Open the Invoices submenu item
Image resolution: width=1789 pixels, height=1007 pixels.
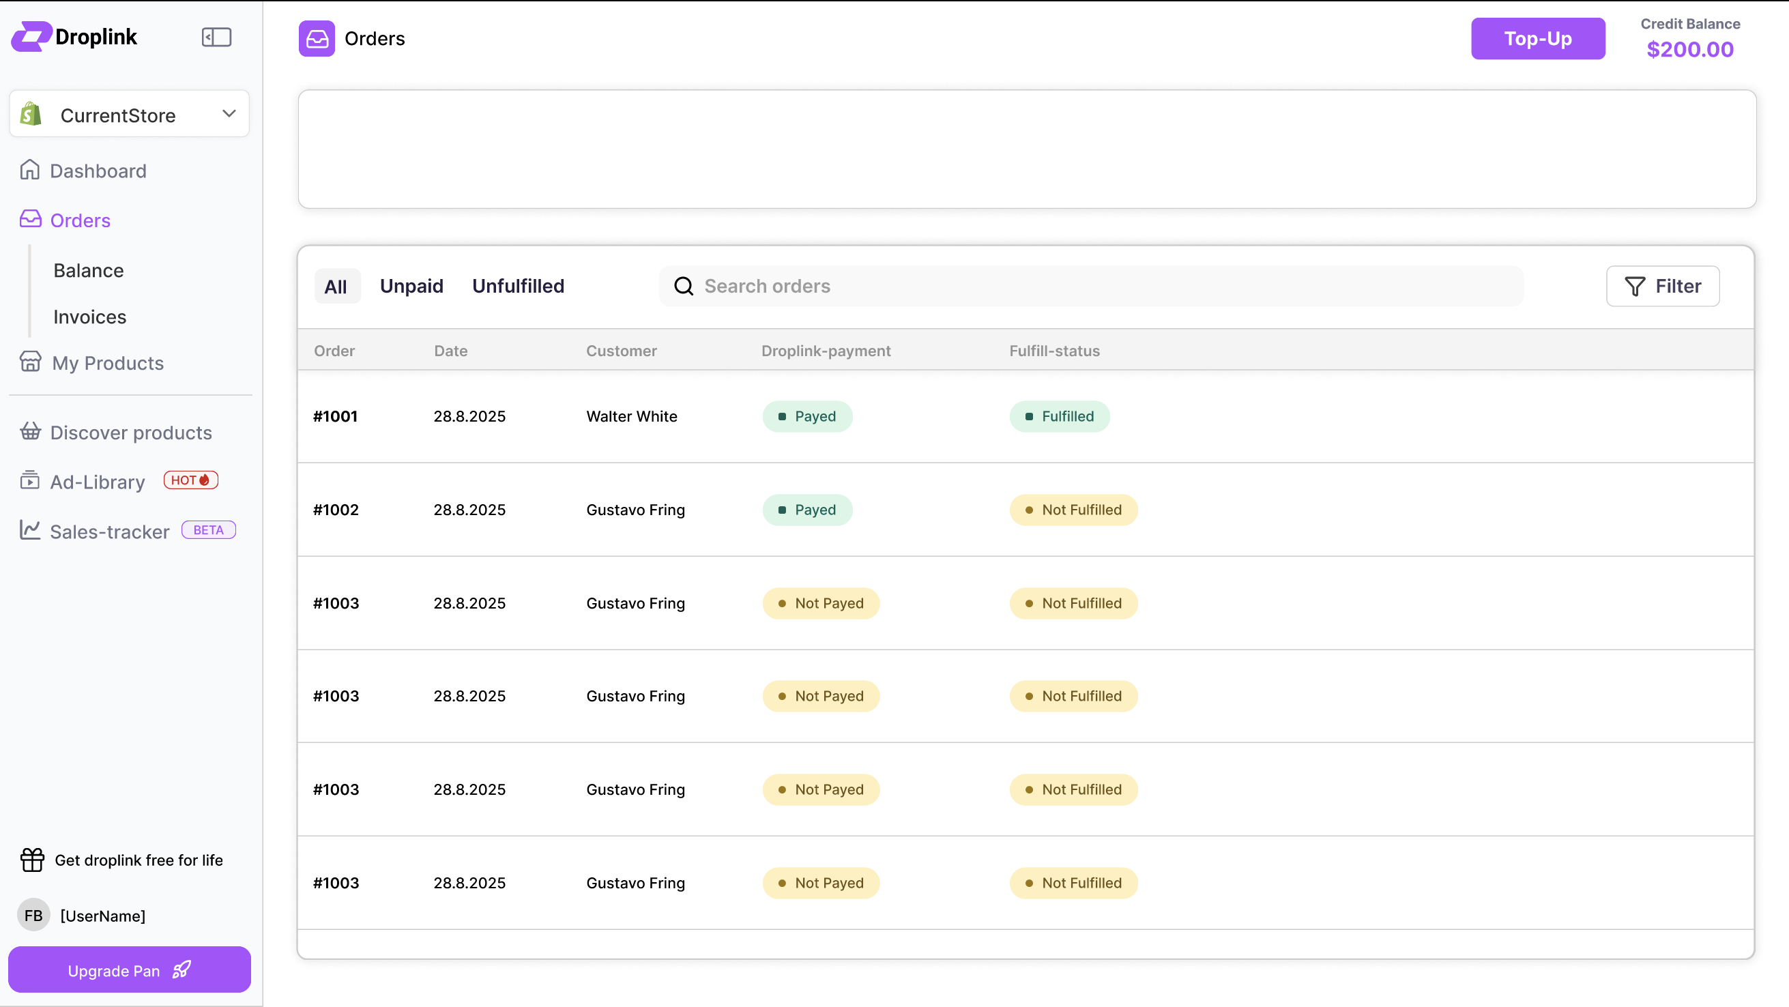coord(89,317)
